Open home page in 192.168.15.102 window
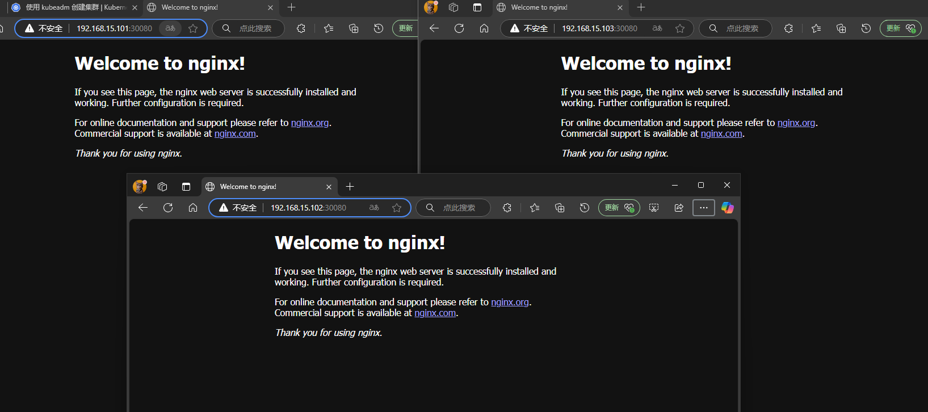Viewport: 928px width, 412px height. point(193,208)
